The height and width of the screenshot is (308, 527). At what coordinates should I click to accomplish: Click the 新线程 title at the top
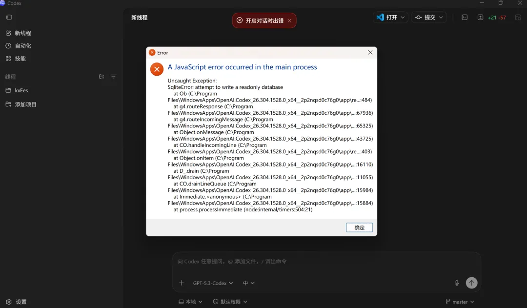tap(140, 18)
